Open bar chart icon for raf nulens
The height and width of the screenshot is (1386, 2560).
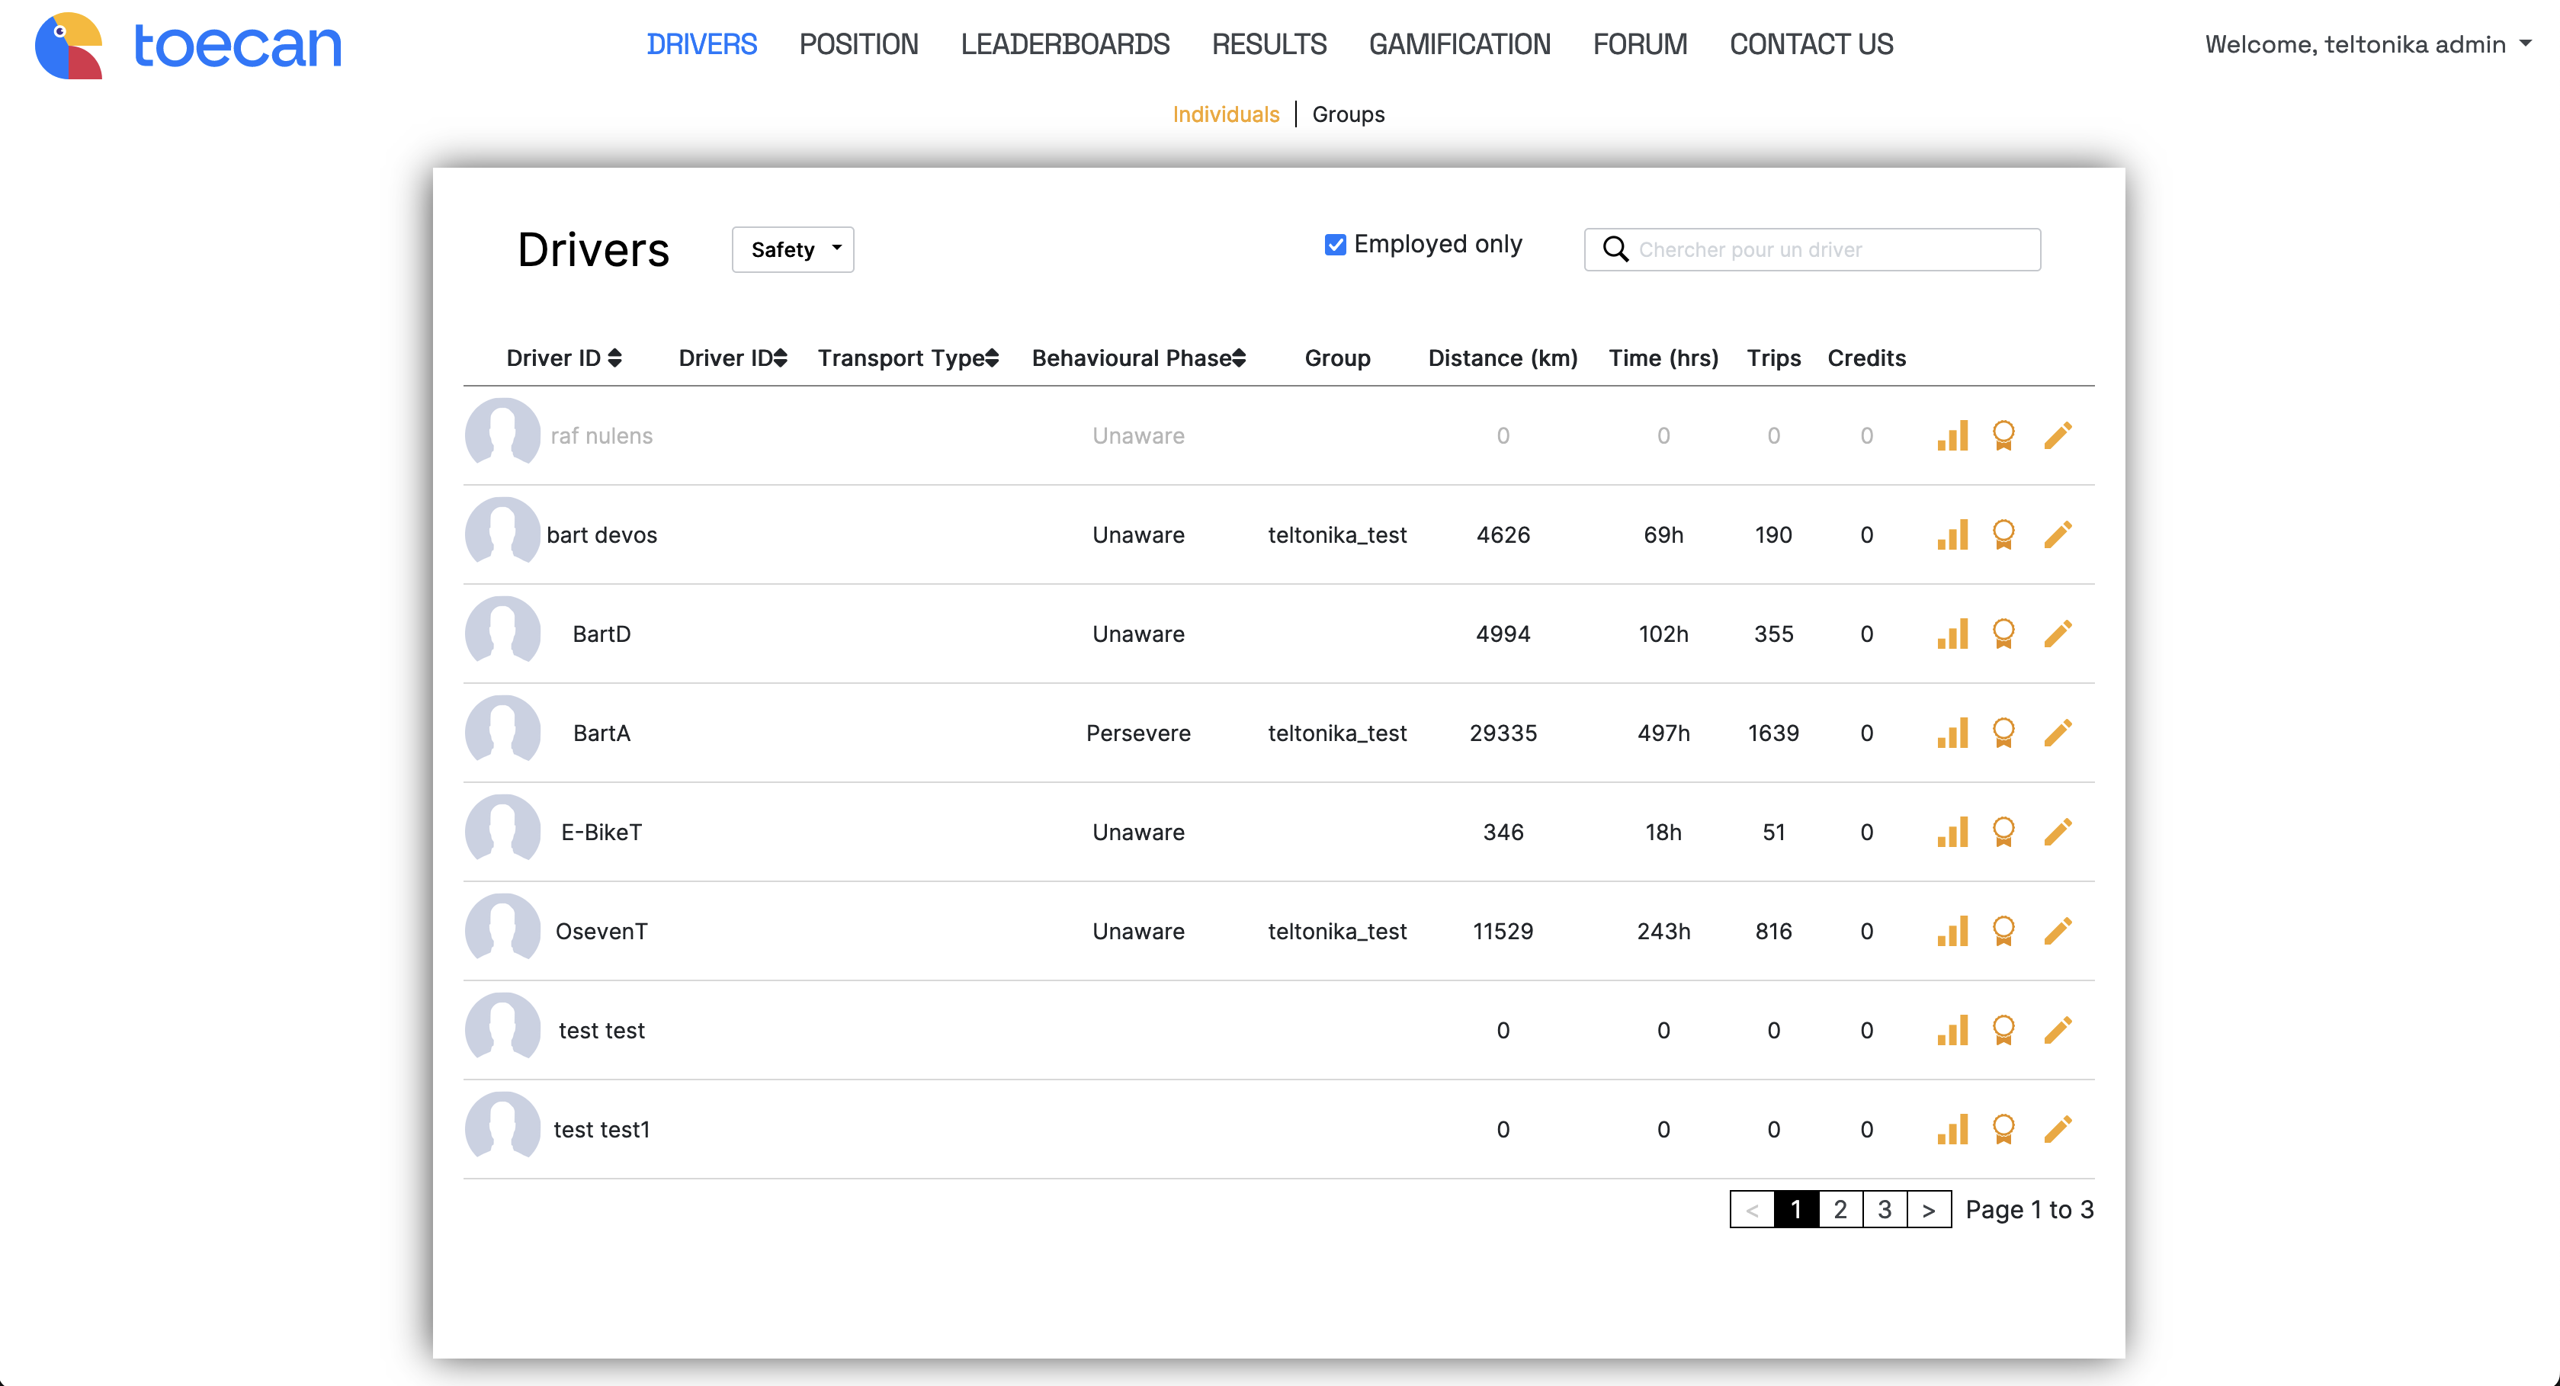click(x=1952, y=435)
